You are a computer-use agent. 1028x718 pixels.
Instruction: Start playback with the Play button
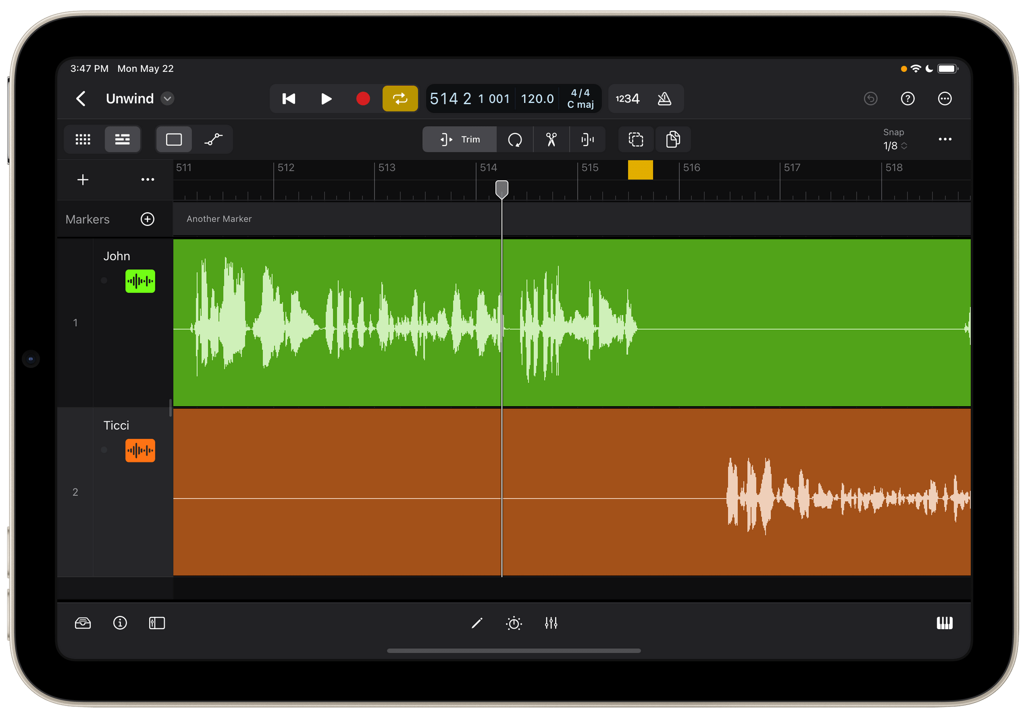click(326, 99)
